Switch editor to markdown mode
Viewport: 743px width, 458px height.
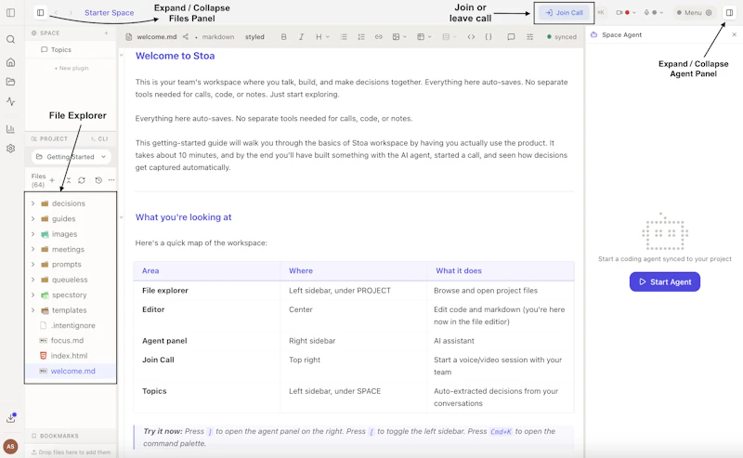(x=218, y=37)
